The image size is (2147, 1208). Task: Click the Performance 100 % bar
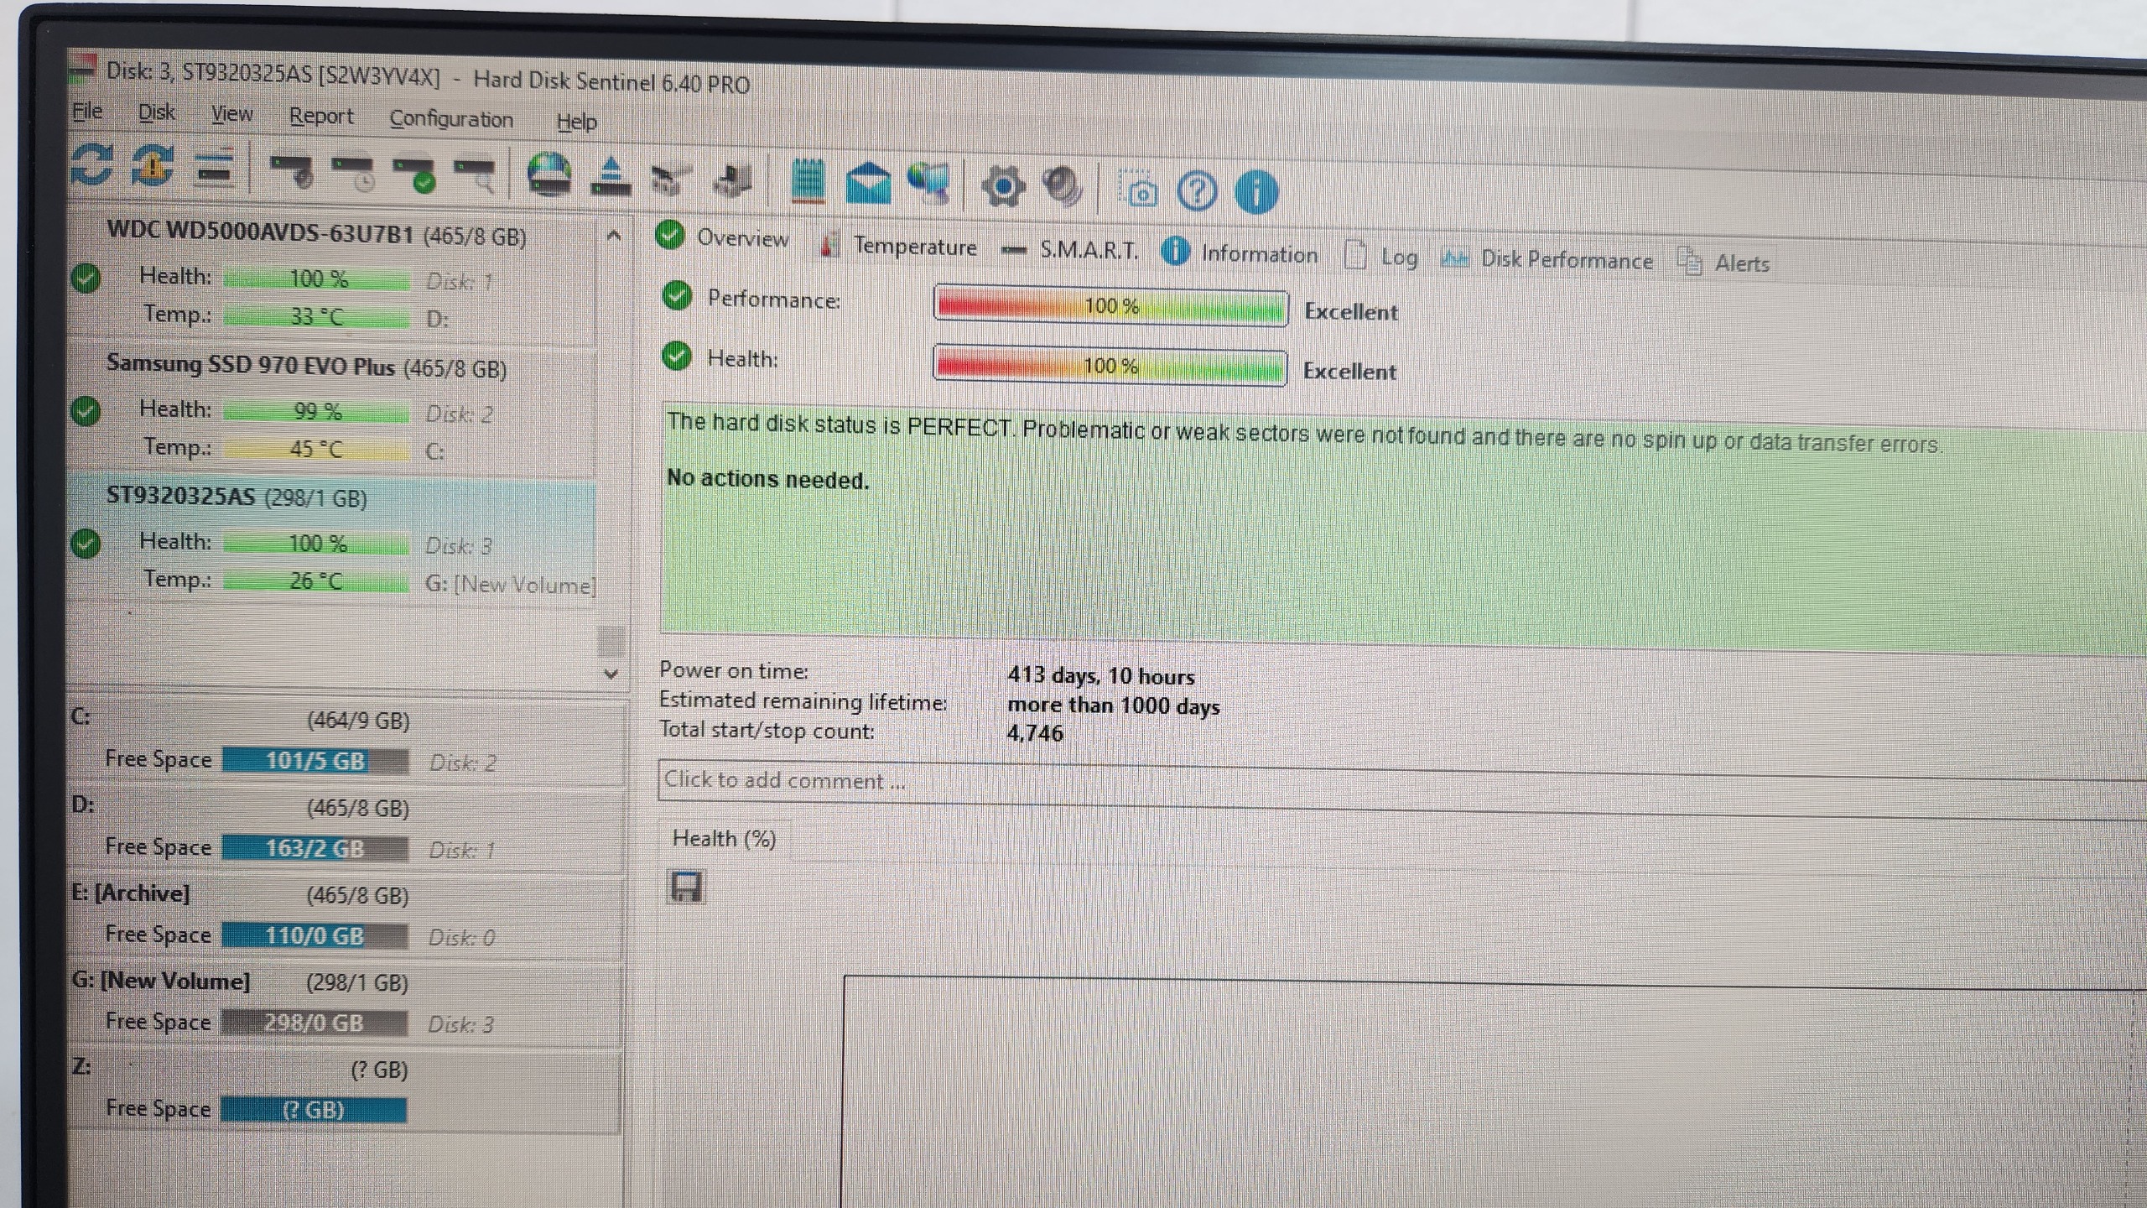[x=1110, y=305]
